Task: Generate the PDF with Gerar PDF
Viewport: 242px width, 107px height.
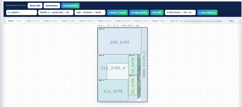Action: click(x=157, y=13)
